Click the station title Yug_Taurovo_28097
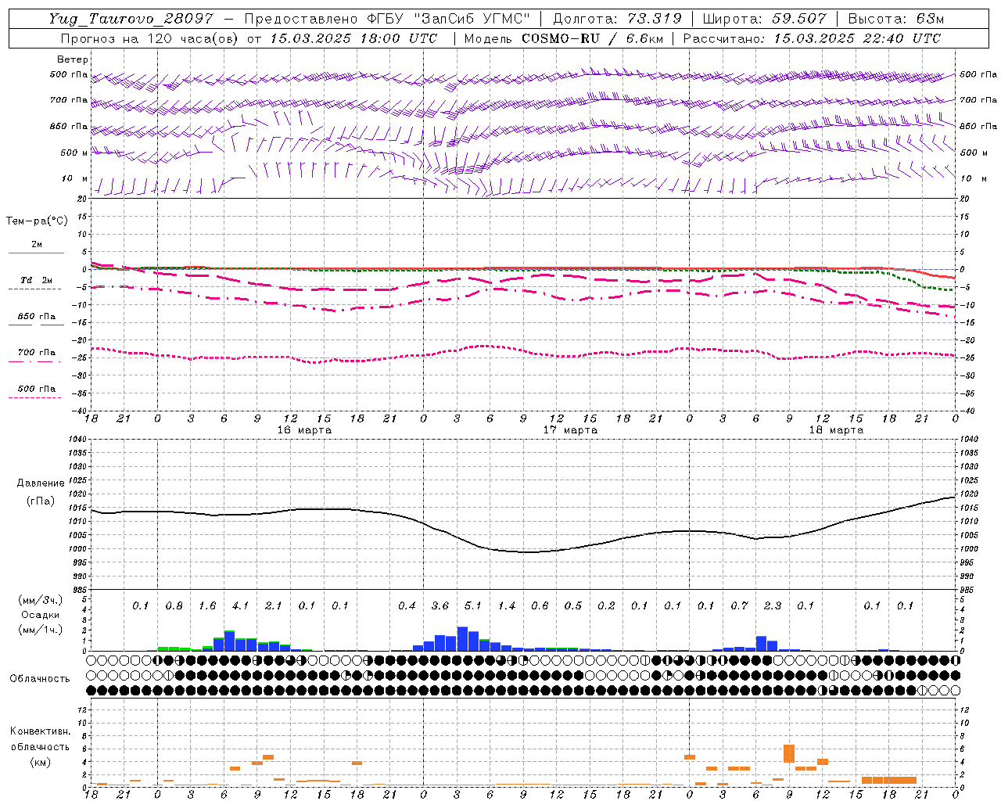The image size is (1001, 801). (131, 19)
